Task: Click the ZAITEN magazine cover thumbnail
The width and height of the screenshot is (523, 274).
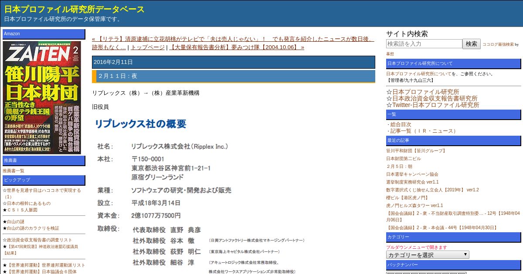Action: [x=42, y=97]
